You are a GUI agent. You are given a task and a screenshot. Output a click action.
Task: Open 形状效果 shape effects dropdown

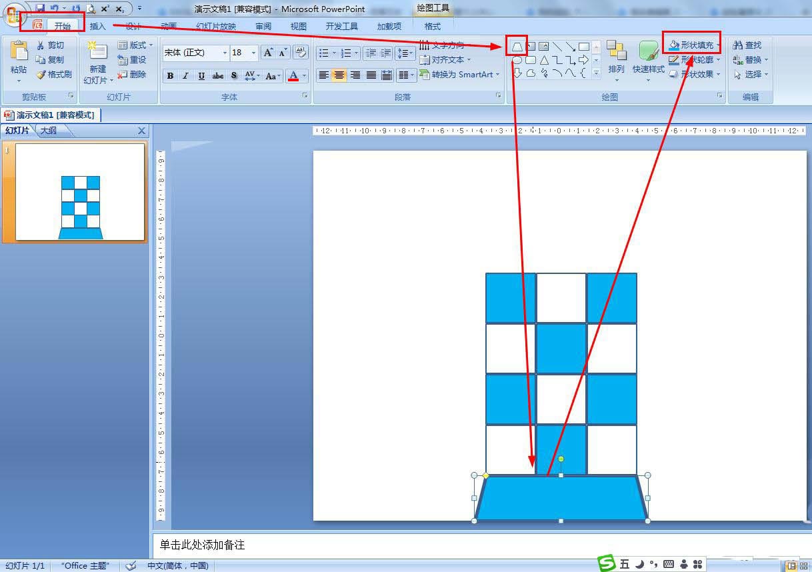[x=695, y=74]
